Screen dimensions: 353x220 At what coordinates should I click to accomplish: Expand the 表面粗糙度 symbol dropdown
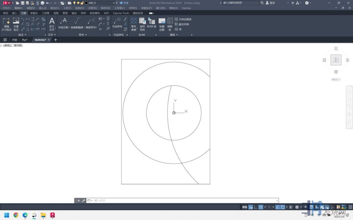[84, 28]
